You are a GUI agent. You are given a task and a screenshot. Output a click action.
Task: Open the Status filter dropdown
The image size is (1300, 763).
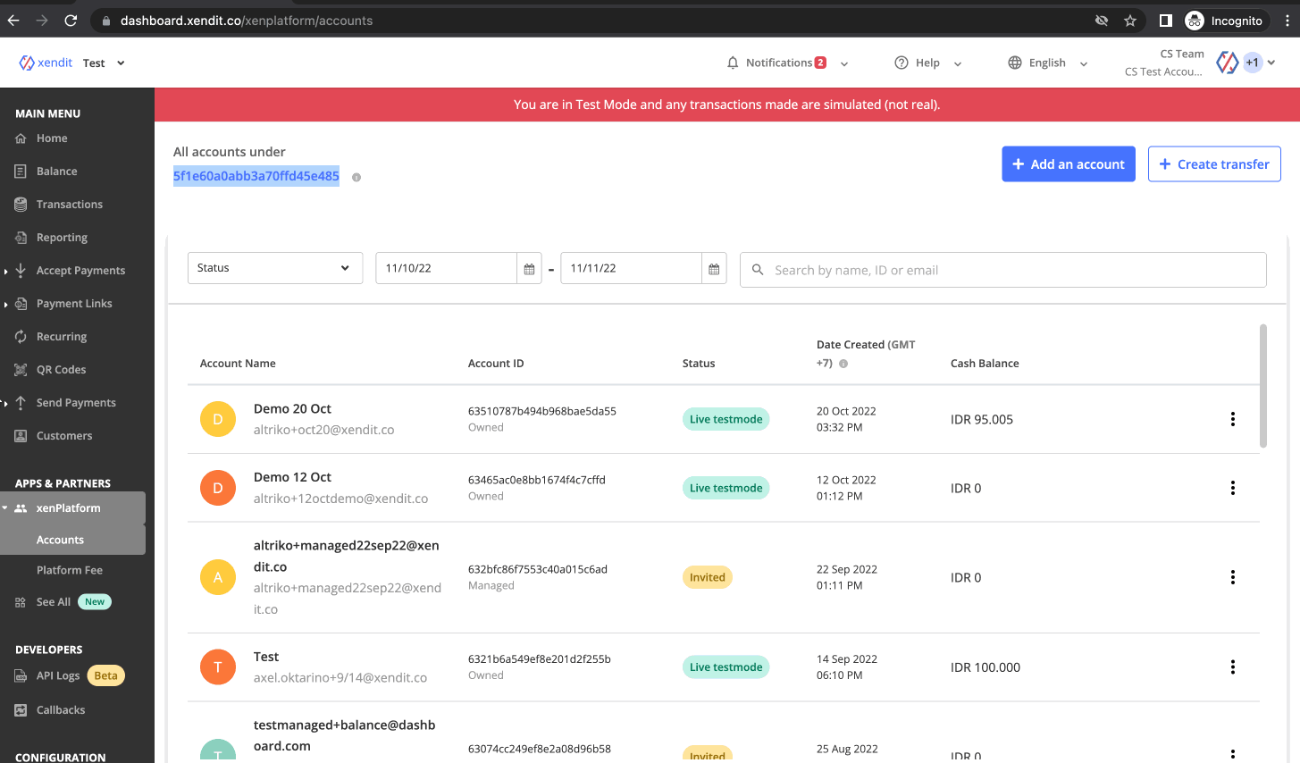pyautogui.click(x=274, y=268)
